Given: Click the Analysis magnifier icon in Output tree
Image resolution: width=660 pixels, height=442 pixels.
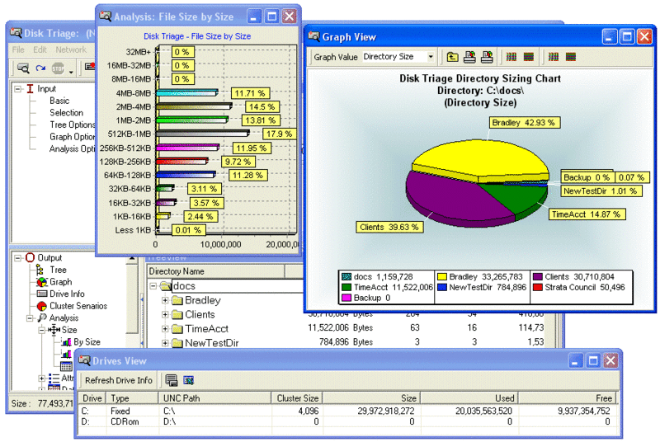Looking at the screenshot, I should (x=42, y=318).
